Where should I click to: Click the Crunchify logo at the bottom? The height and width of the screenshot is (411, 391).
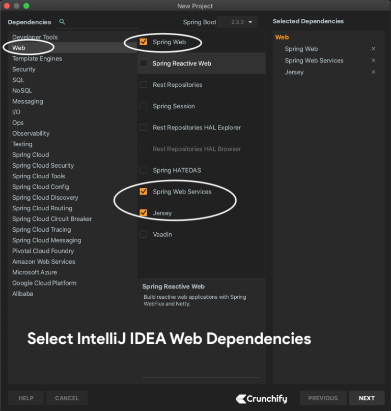[261, 398]
